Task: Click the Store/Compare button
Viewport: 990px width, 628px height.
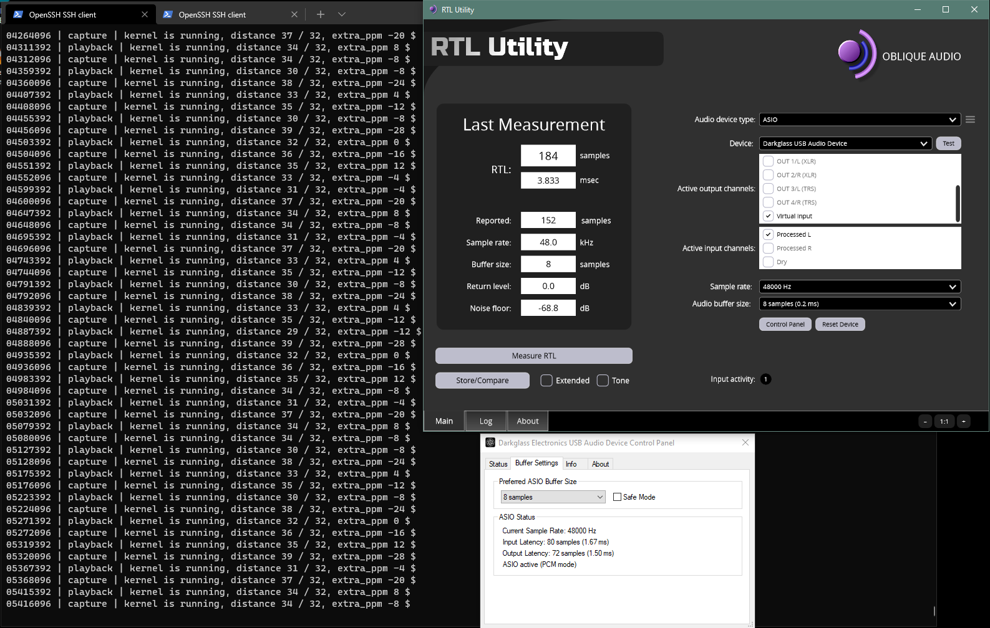Action: 482,381
